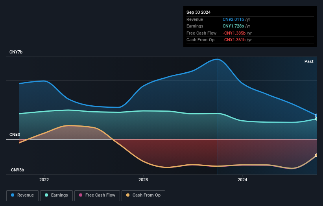Click the Free Cash Flow tooltip row label
The height and width of the screenshot is (206, 323).
click(x=201, y=33)
